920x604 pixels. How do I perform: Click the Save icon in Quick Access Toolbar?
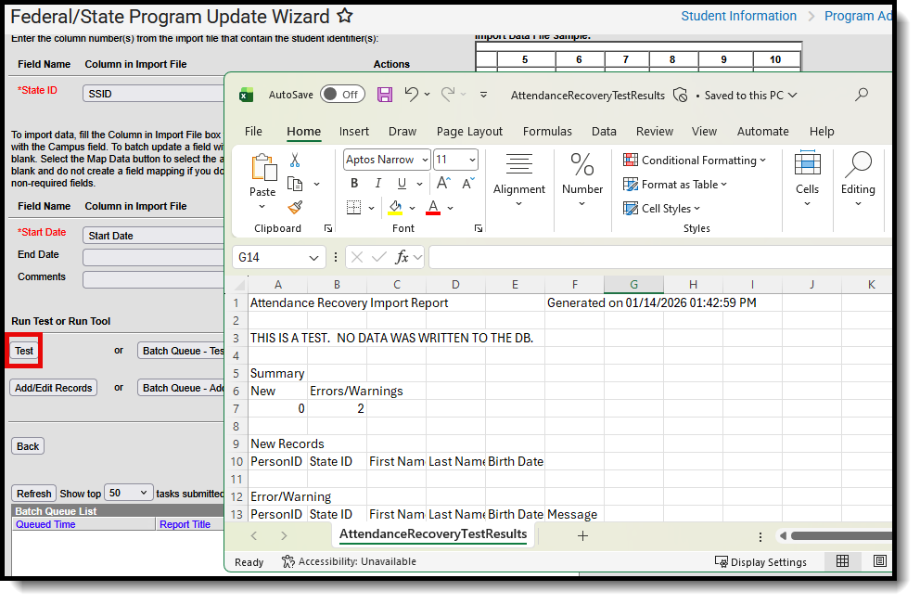pos(385,94)
